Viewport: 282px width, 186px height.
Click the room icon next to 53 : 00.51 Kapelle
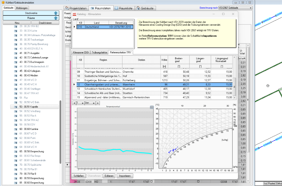16,107
